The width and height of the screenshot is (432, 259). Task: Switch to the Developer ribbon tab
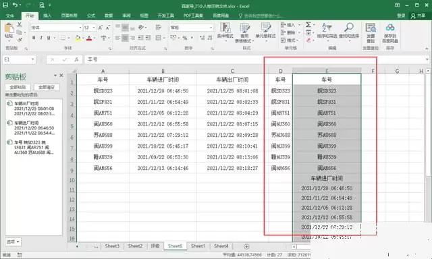point(166,16)
